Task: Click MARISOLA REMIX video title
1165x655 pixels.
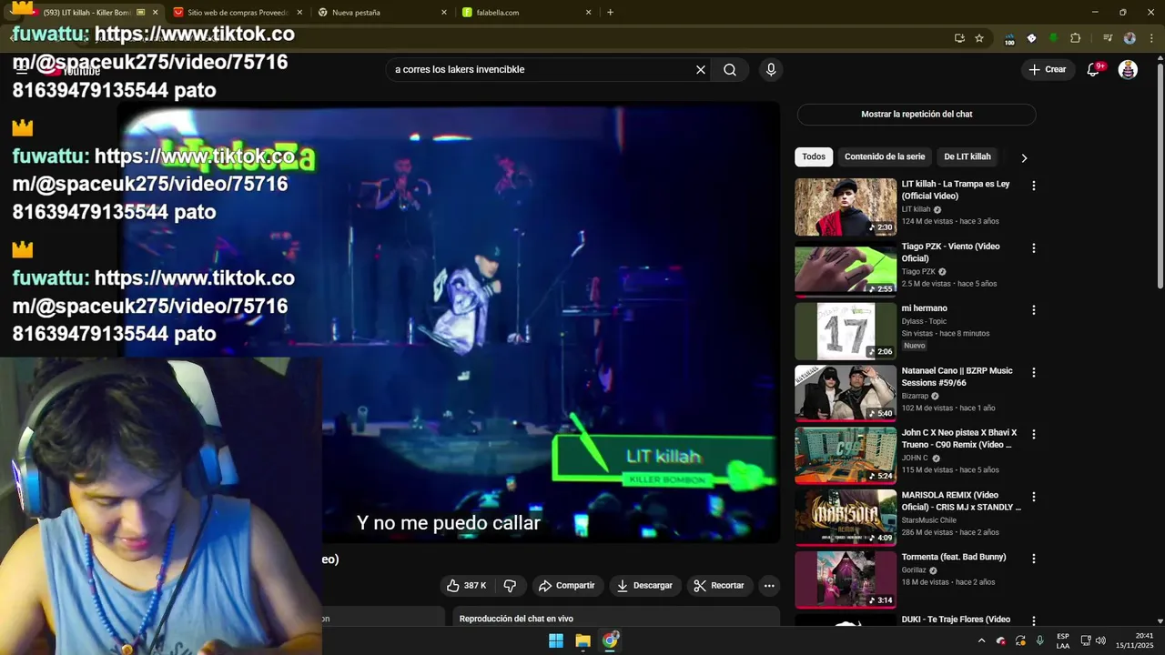Action: click(x=961, y=501)
